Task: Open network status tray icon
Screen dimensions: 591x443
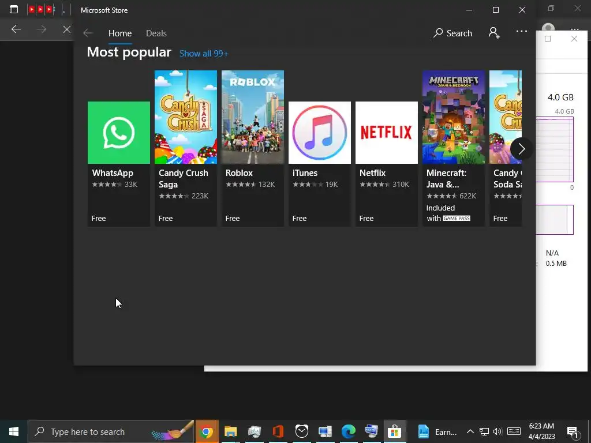Action: click(484, 431)
